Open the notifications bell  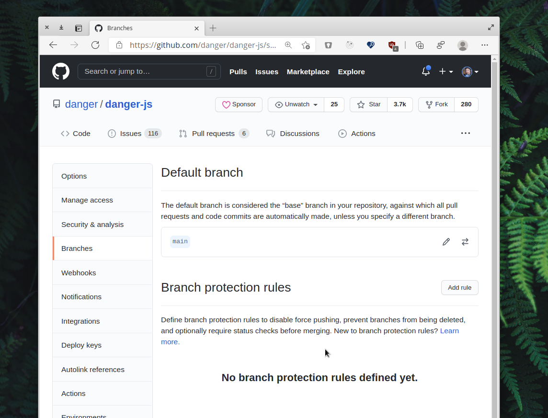425,71
